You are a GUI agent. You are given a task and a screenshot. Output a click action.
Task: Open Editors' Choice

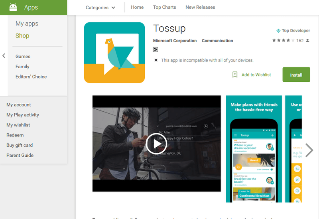(x=31, y=77)
